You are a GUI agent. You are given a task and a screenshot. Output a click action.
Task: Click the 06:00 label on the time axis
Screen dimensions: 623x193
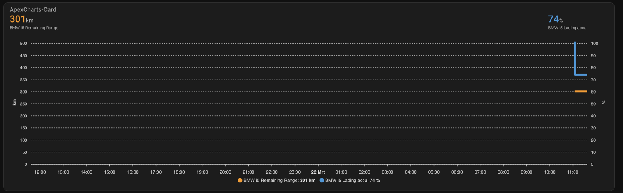[x=457, y=172]
